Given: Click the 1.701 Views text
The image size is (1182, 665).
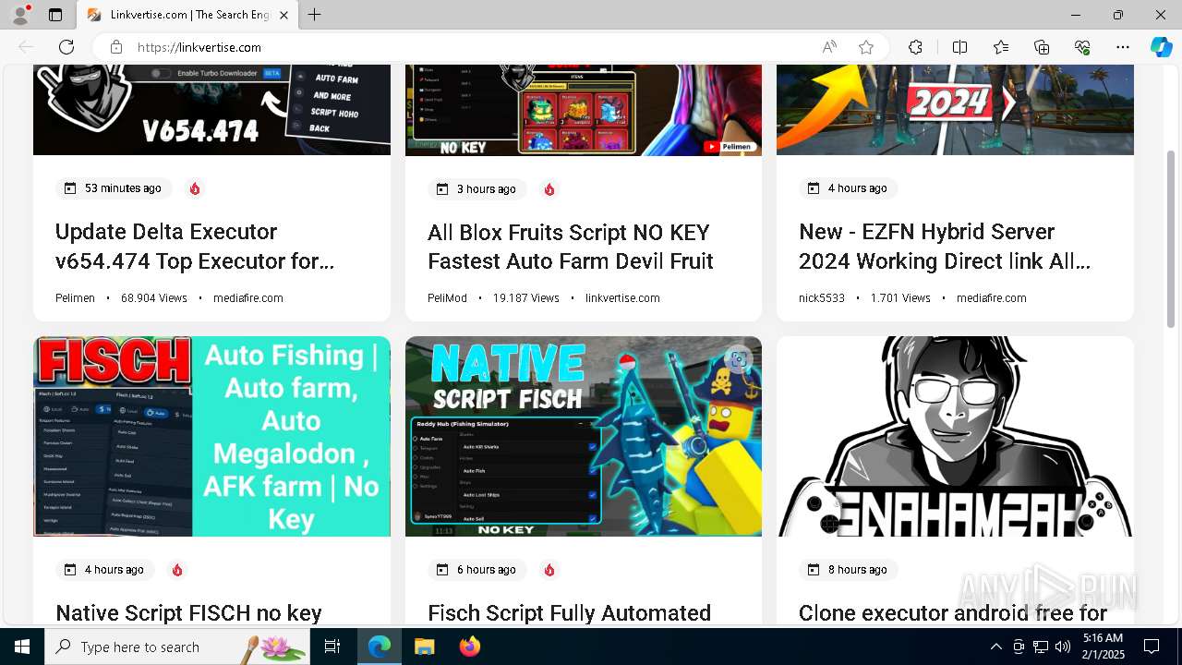Looking at the screenshot, I should tap(900, 298).
